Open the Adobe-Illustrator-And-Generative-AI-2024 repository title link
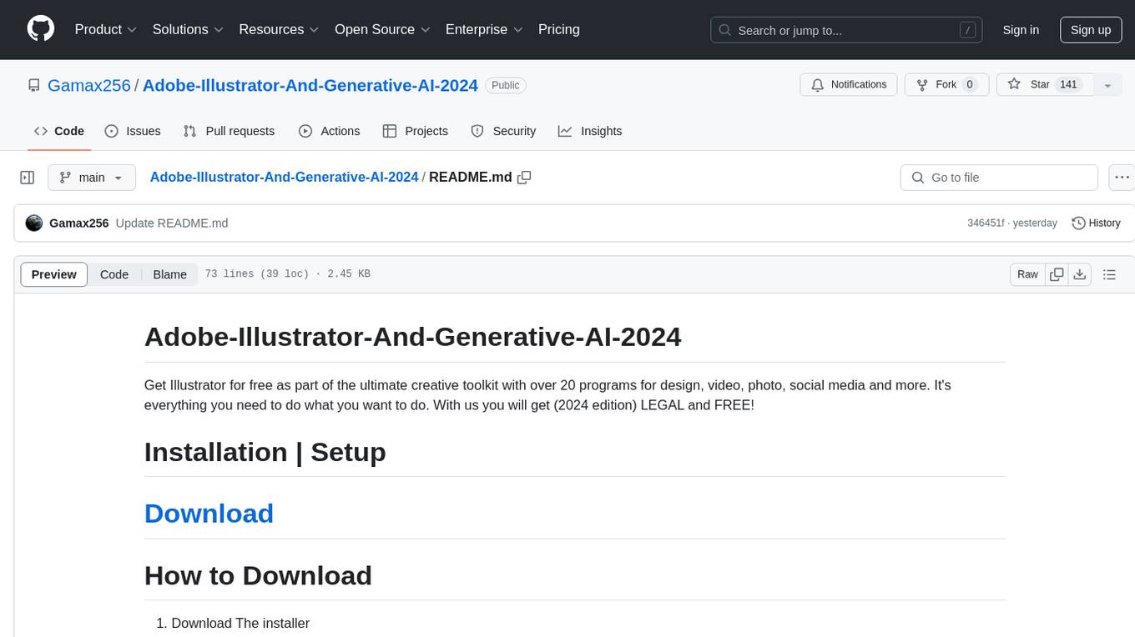This screenshot has height=637, width=1135. (x=310, y=85)
